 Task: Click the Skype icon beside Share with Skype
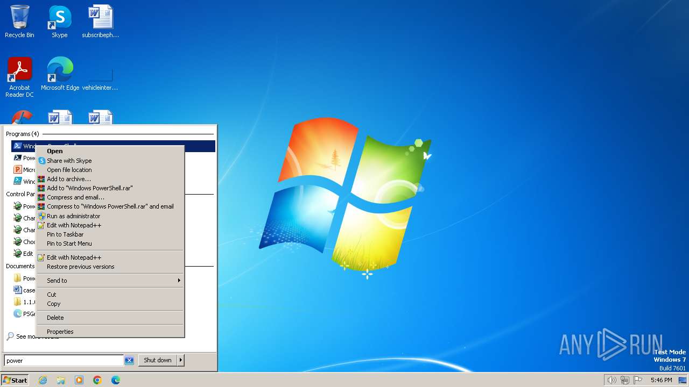(41, 161)
